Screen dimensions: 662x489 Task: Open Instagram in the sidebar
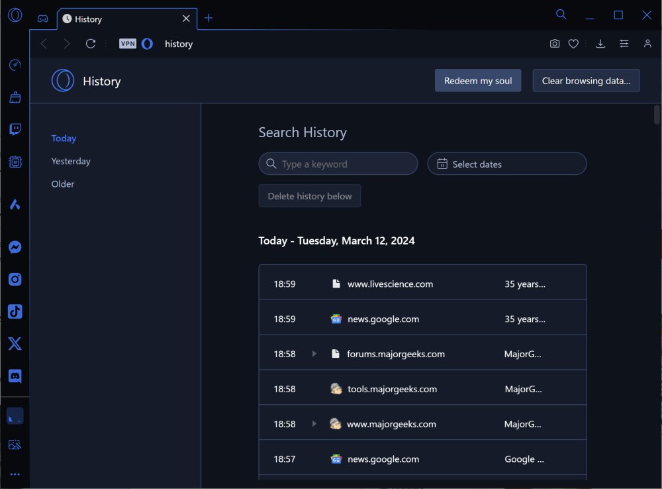tap(15, 280)
